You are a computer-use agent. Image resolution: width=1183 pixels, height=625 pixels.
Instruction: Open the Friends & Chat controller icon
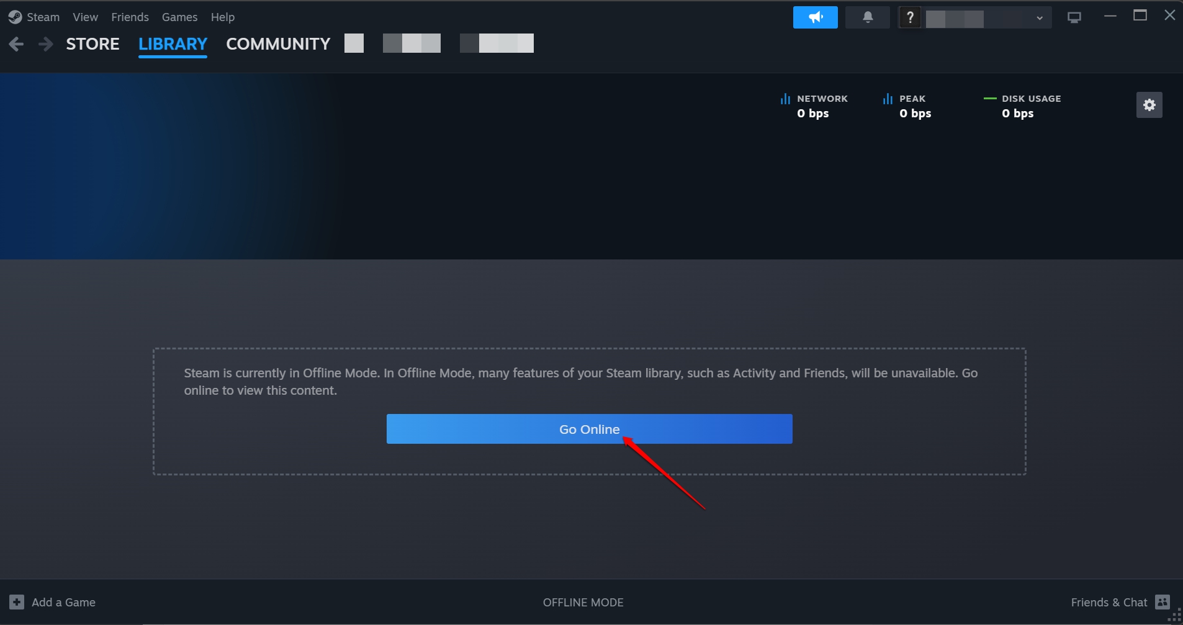point(1162,601)
